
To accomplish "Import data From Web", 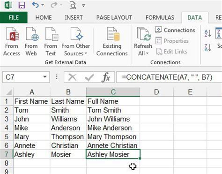I will pos(31,41).
